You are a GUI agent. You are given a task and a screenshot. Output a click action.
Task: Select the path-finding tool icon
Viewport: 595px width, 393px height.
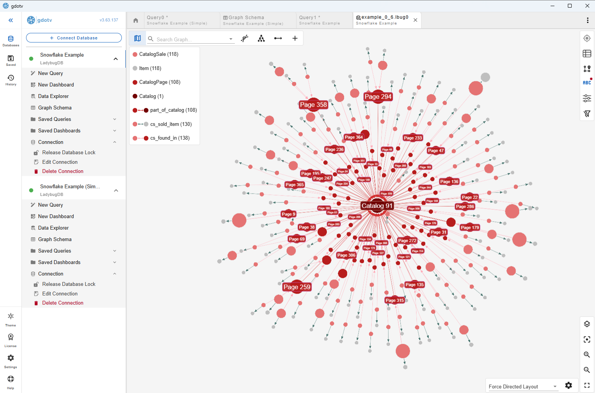[x=244, y=38]
